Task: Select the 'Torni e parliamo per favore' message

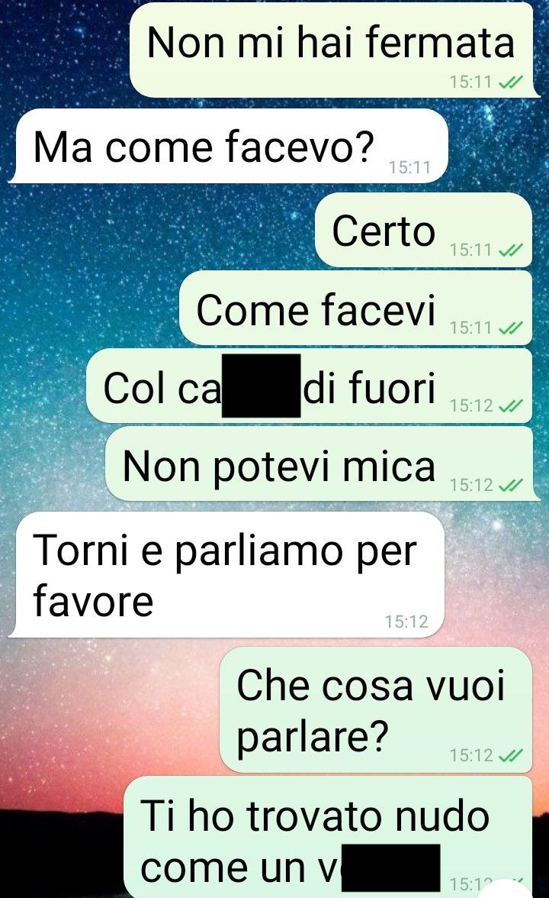Action: point(227,575)
